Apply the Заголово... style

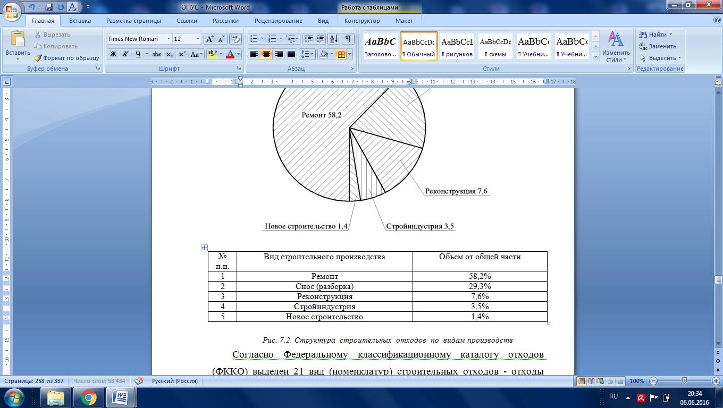click(380, 46)
